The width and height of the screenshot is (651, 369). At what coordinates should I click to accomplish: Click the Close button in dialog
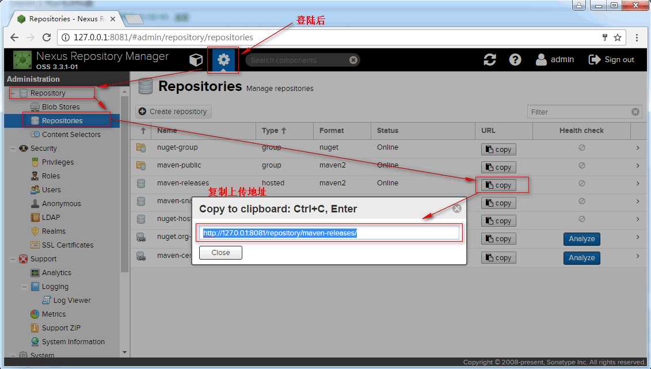tap(220, 253)
